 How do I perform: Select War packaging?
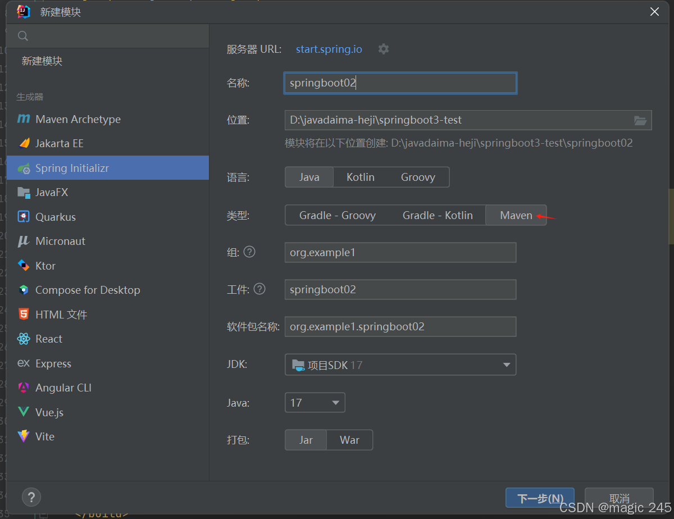pyautogui.click(x=349, y=440)
